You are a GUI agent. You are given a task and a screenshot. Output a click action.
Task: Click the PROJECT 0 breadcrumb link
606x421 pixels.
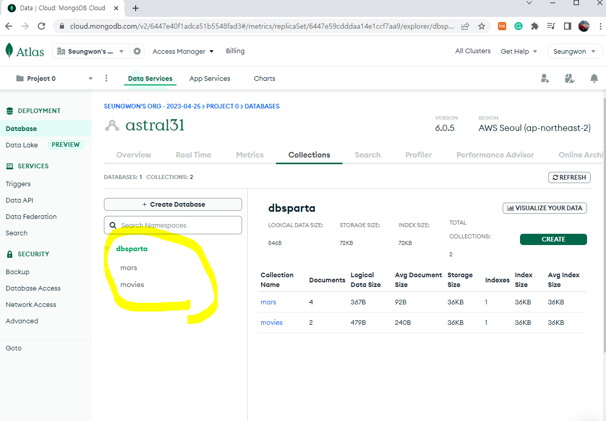(x=223, y=106)
